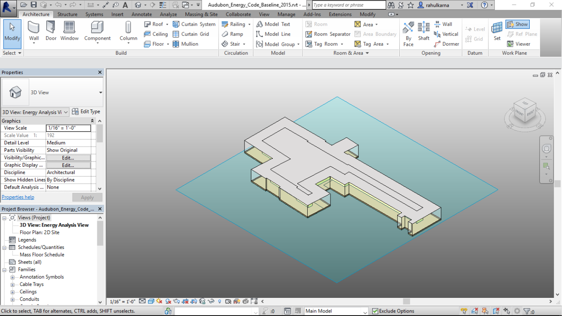The width and height of the screenshot is (562, 316).
Task: Open the Roof tool dropdown arrow
Action: pos(167,24)
